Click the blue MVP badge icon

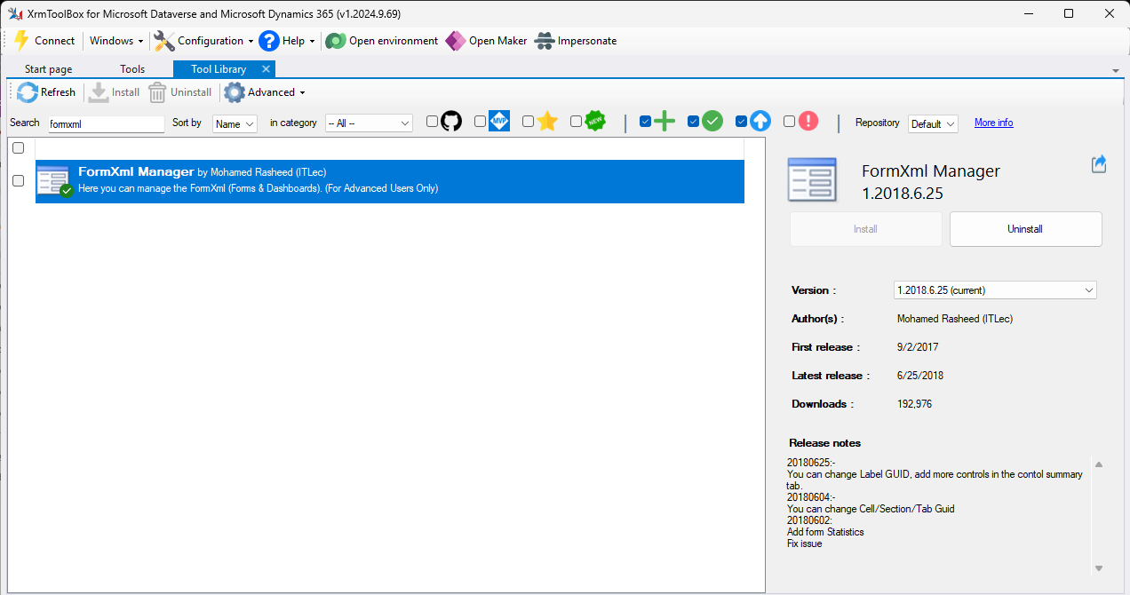[x=499, y=122]
